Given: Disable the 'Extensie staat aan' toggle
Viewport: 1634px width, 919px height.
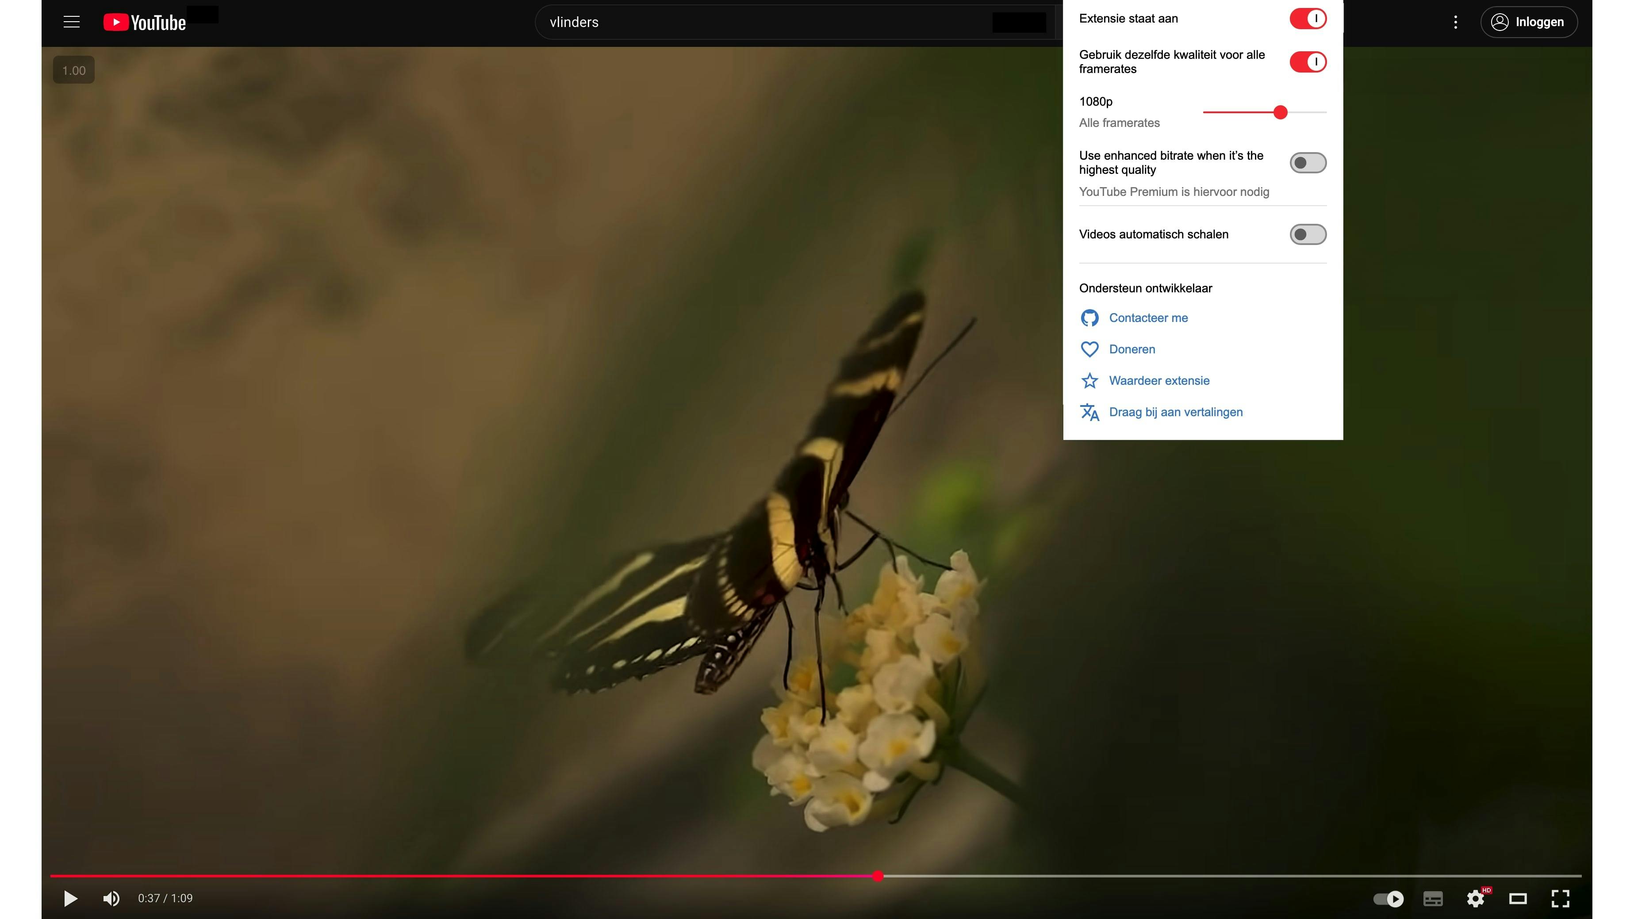Looking at the screenshot, I should tap(1307, 19).
